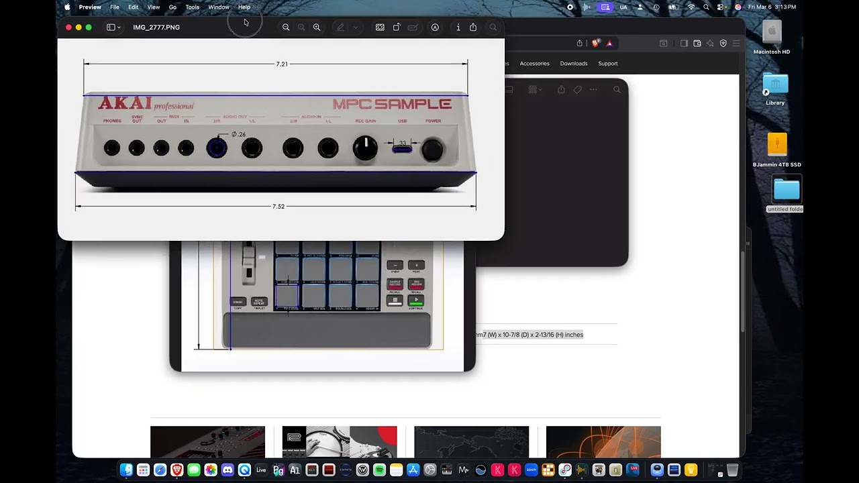Open Launchpad from the Dock
This screenshot has width=859, height=483.
point(143,470)
